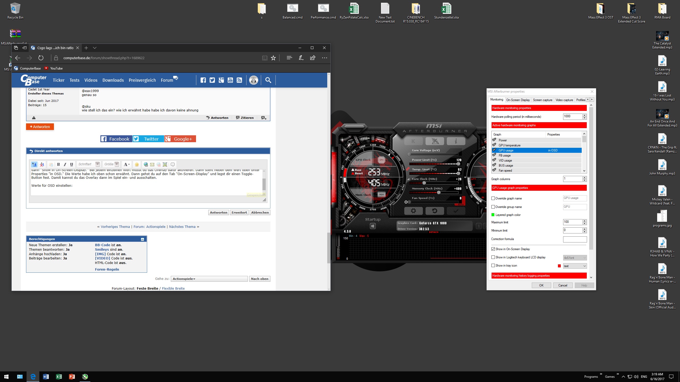The width and height of the screenshot is (680, 382).
Task: Click the orange +Antworten button
Action: 40,127
